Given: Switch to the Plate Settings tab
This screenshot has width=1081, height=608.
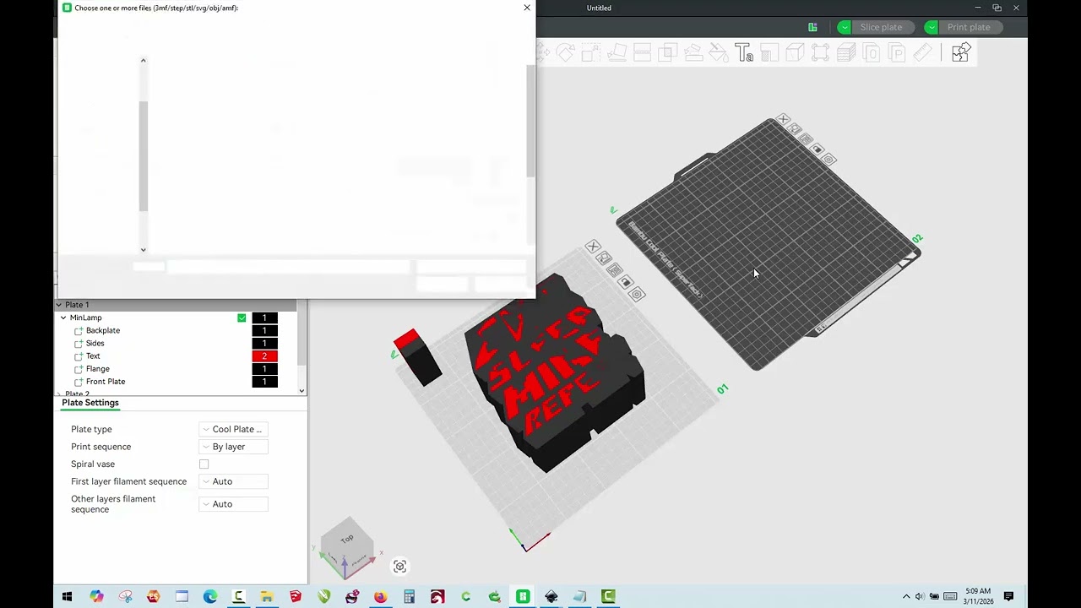Looking at the screenshot, I should (x=90, y=403).
